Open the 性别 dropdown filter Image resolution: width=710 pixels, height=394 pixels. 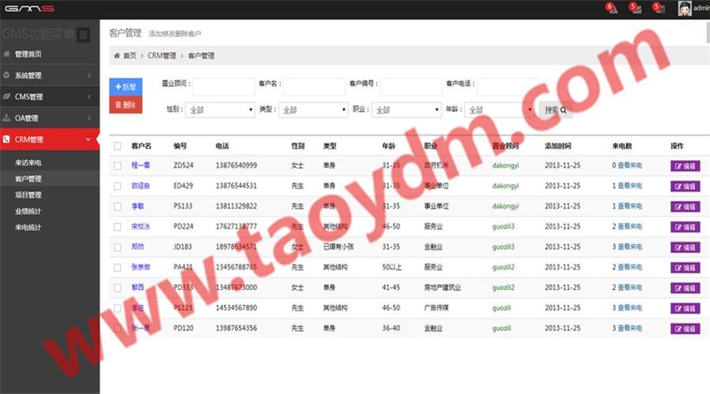tap(221, 110)
